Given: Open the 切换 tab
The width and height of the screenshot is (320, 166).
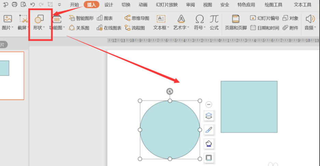Looking at the screenshot, I should (126, 5).
